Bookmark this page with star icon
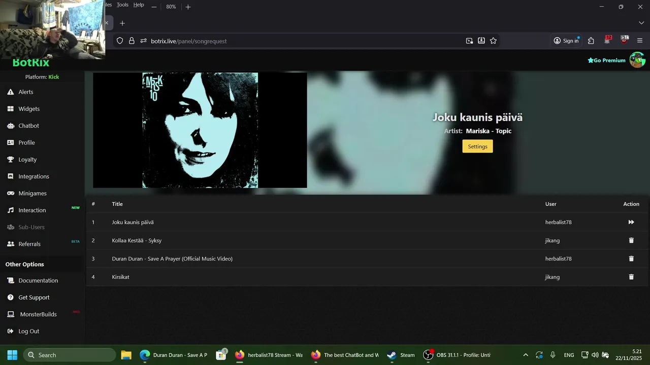 click(493, 41)
